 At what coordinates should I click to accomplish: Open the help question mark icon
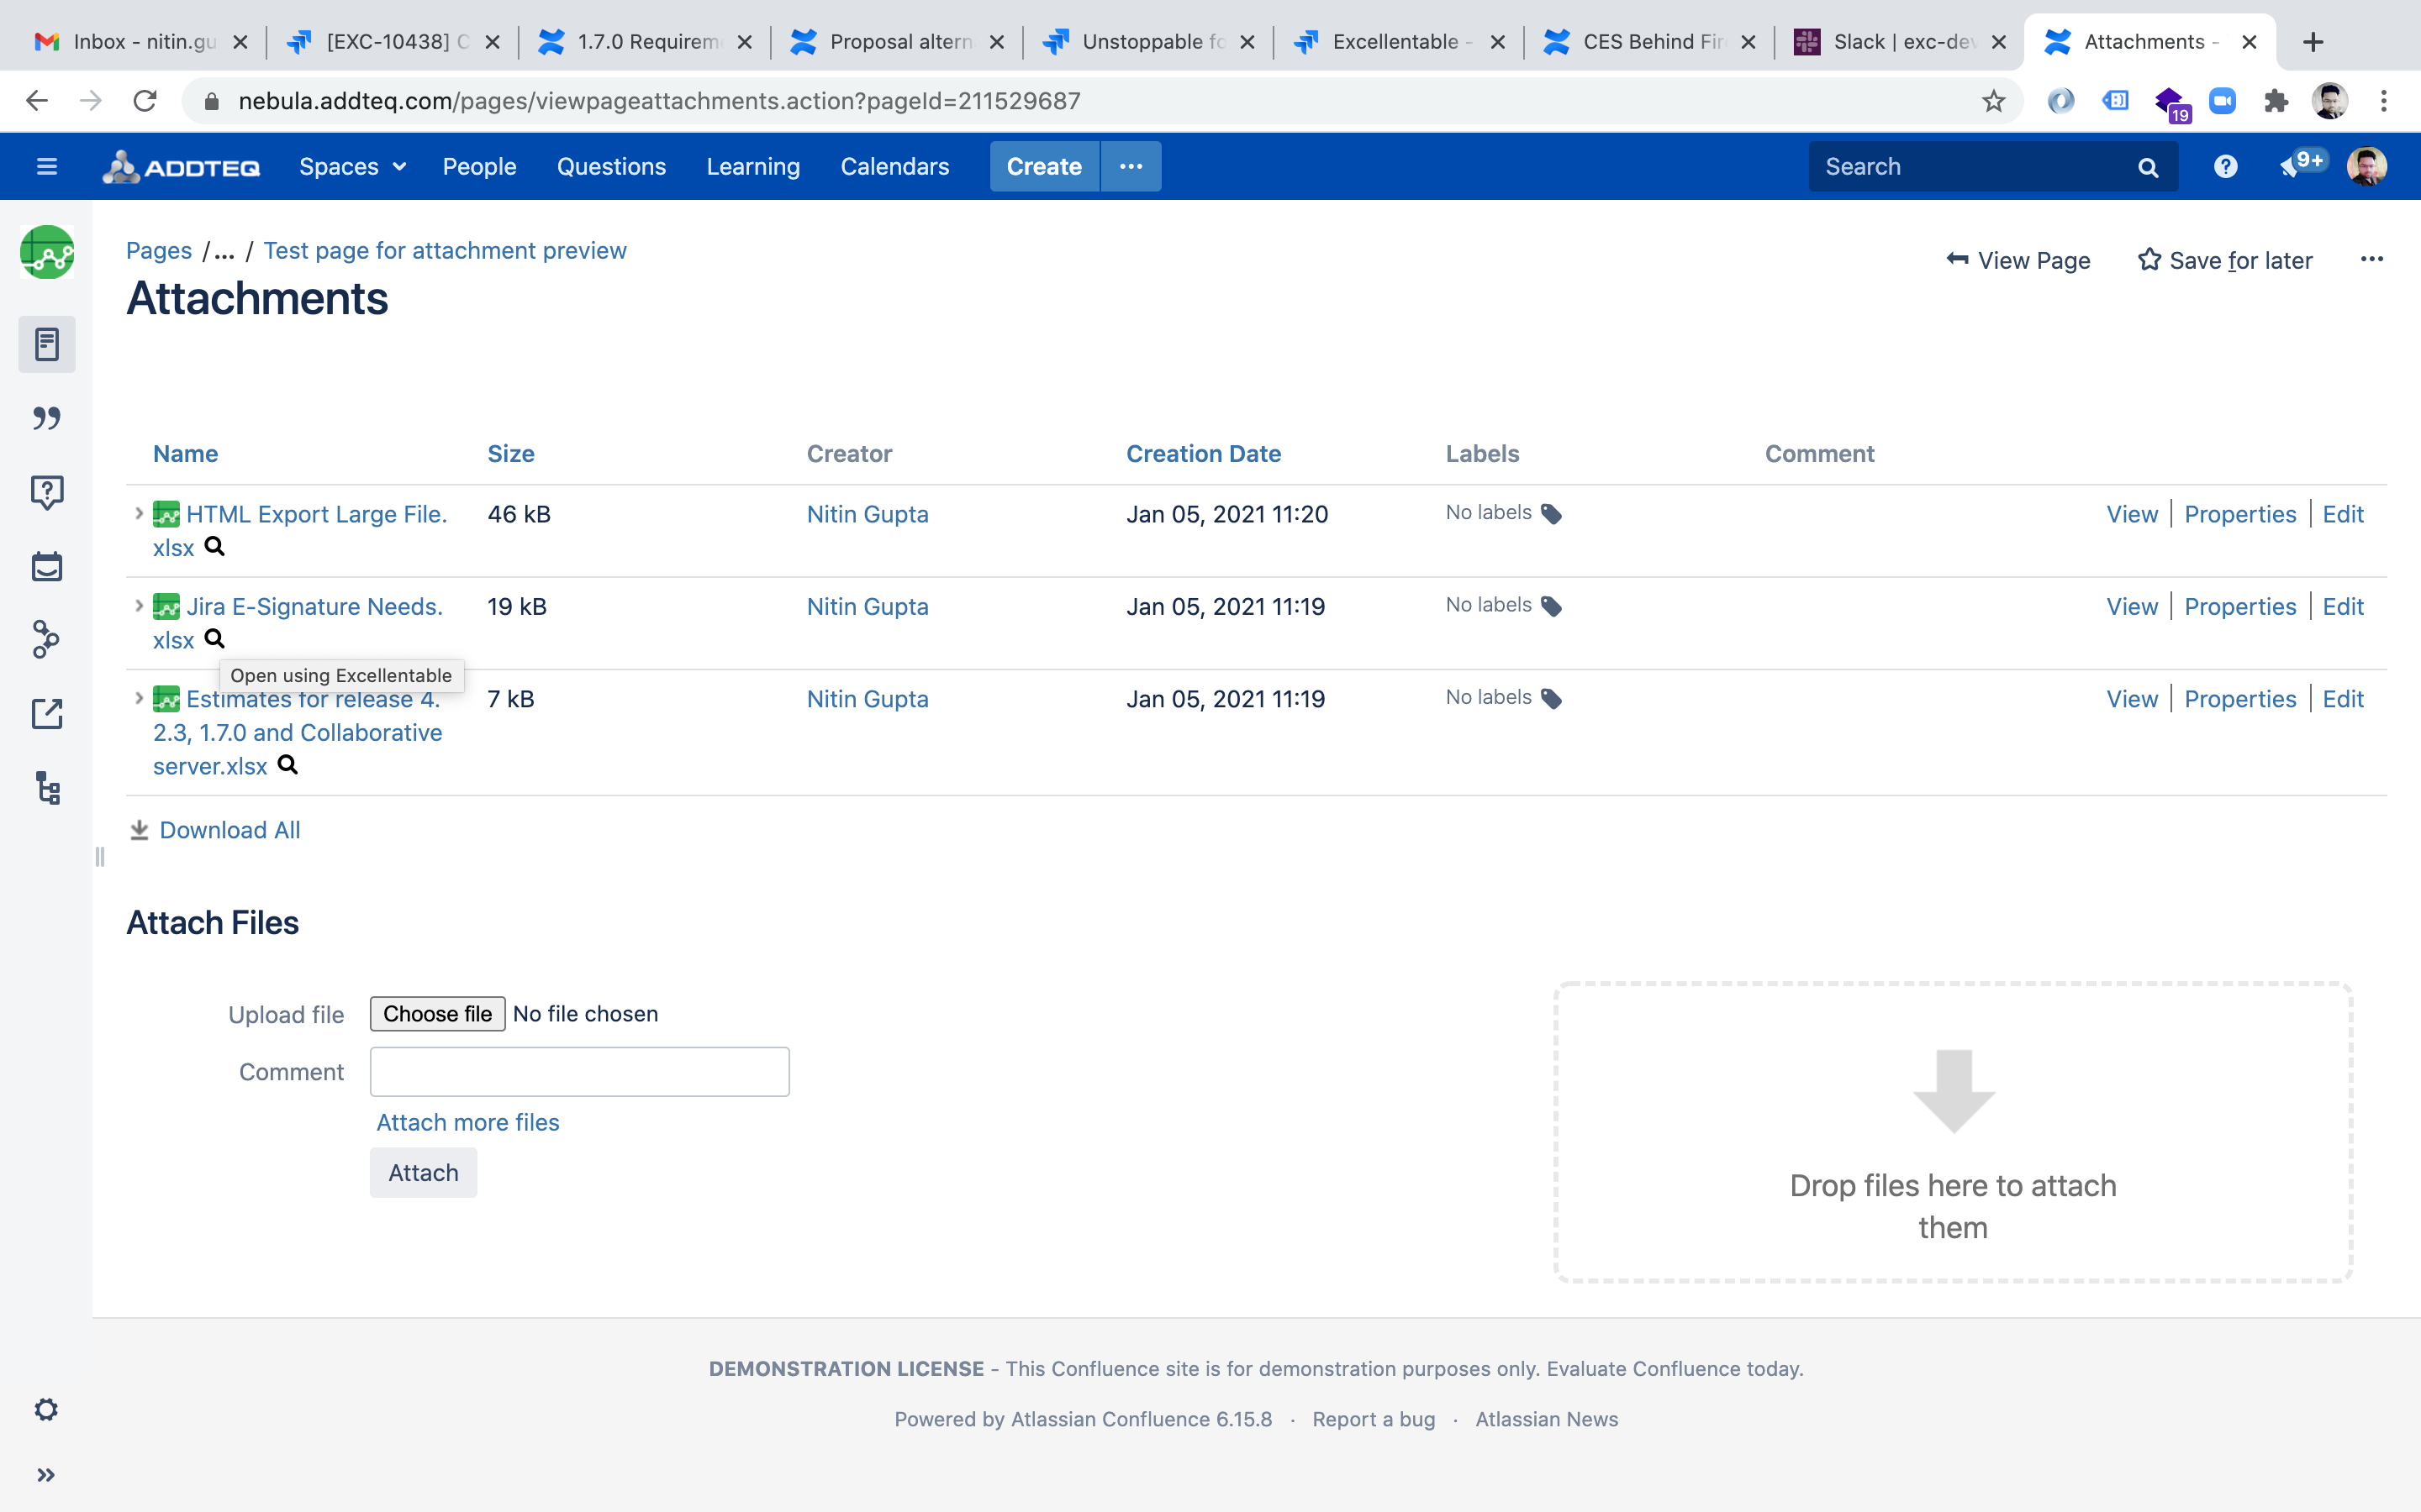(x=2225, y=166)
